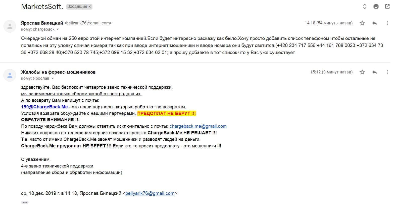Screen dimensions: 395x212
Task: Open more options for first message
Action: [387, 23]
